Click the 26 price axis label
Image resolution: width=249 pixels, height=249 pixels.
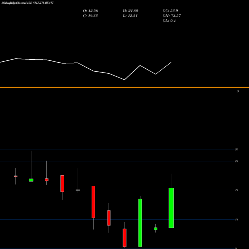tap(237, 149)
